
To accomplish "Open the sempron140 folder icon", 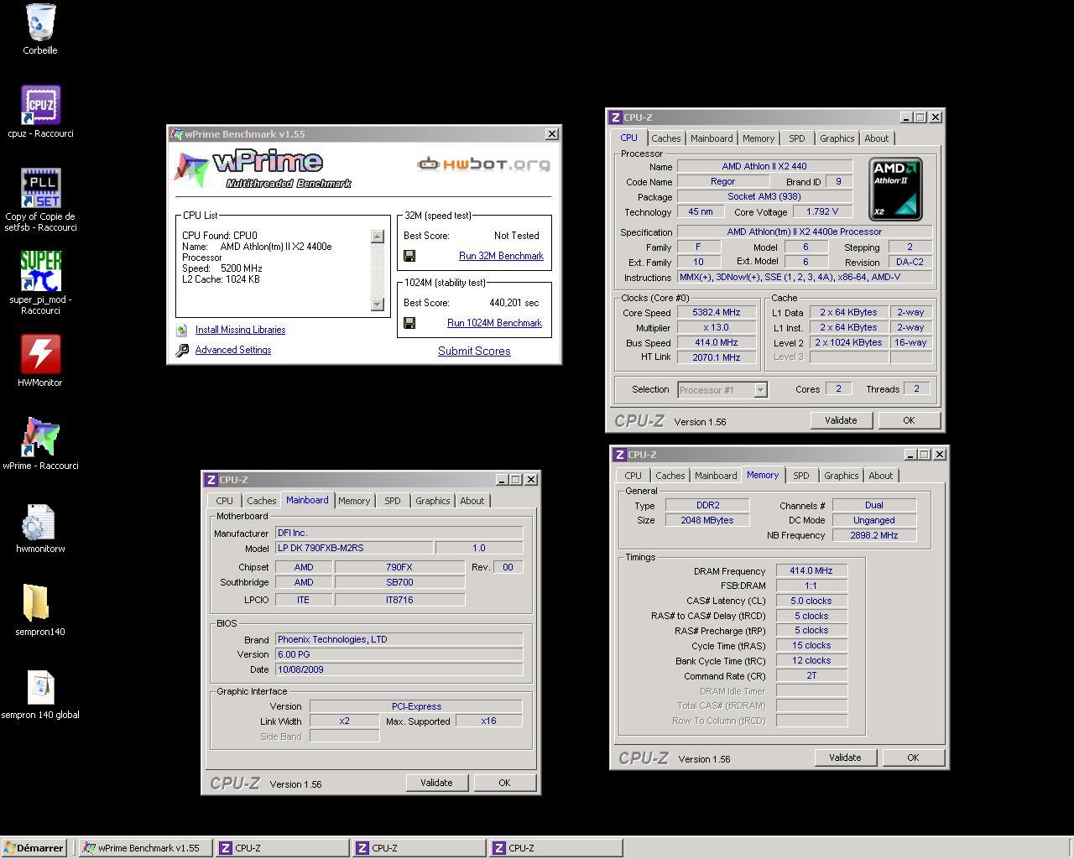I will coord(36,603).
